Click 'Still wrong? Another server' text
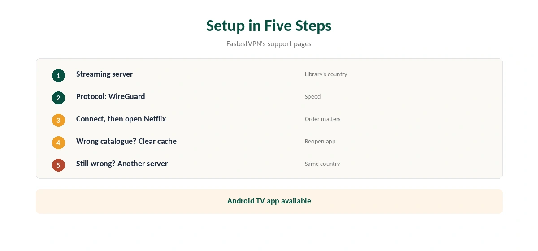 (122, 164)
